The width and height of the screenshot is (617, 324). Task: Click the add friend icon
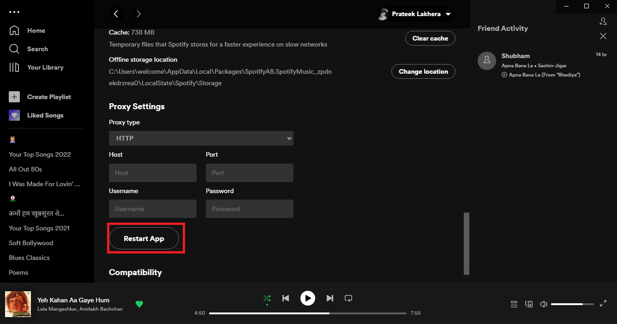pyautogui.click(x=603, y=21)
